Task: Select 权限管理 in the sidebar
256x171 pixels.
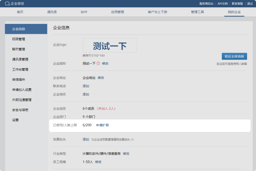Action: [x=18, y=39]
